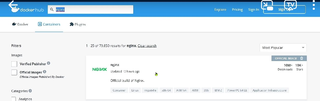This screenshot has height=101, width=320.
Task: Click the Application Infrastructure tag chip
Action: coord(269,90)
